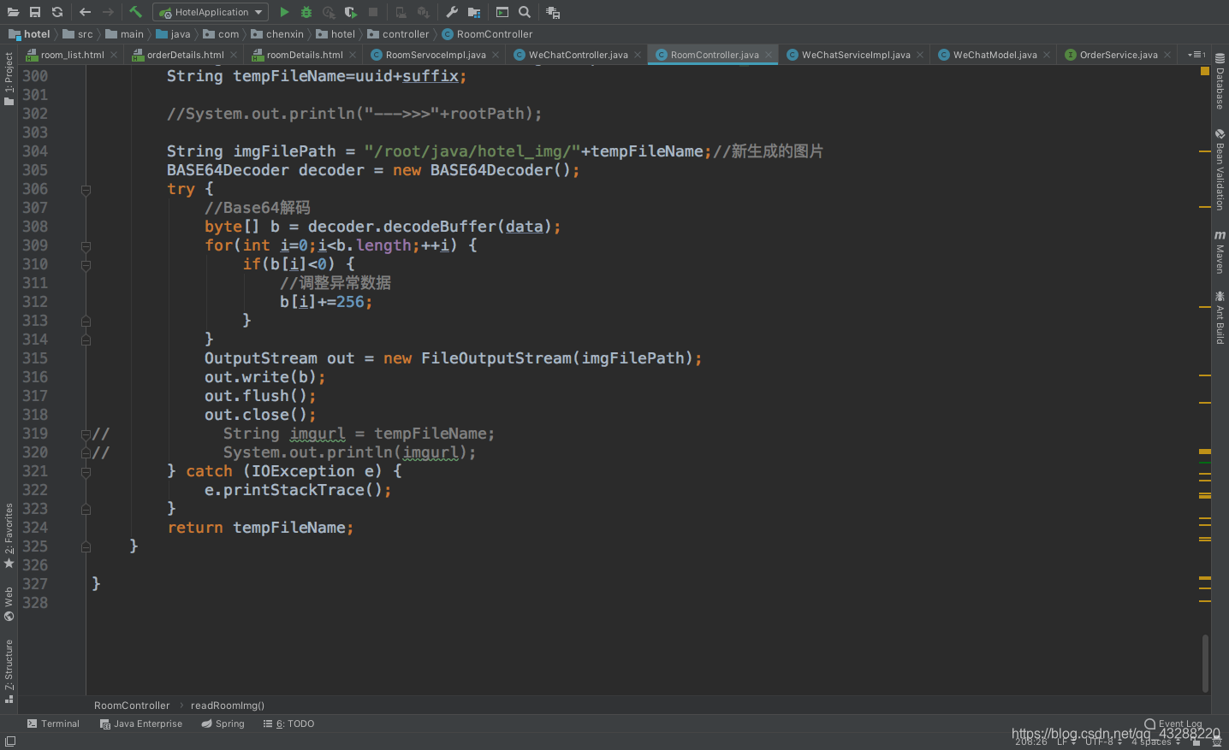Screen dimensions: 1229x750
Task: Click readRoomImg() in the editor breadcrumb
Action: [x=227, y=706]
